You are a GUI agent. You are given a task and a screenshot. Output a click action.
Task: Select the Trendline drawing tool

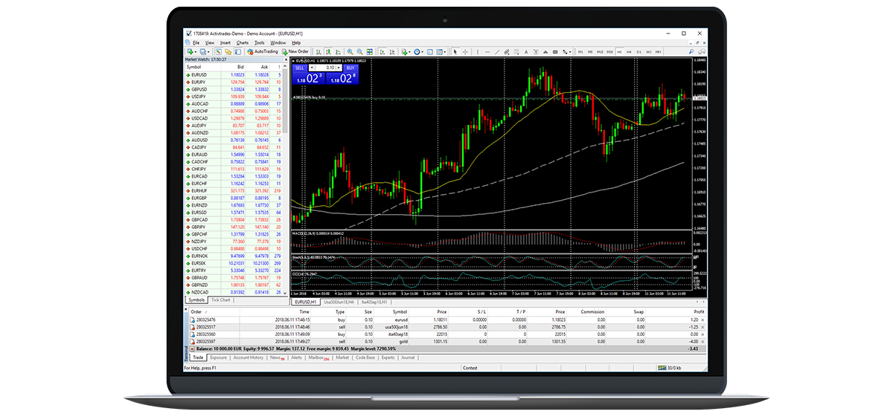click(x=497, y=52)
